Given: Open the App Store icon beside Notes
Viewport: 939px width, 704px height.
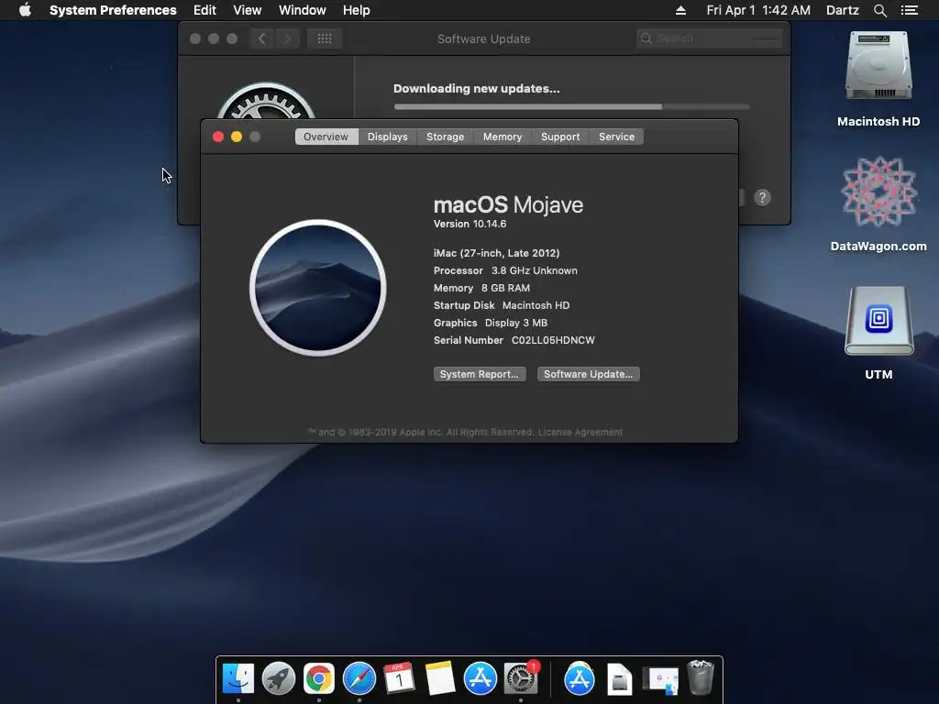Looking at the screenshot, I should pyautogui.click(x=481, y=678).
